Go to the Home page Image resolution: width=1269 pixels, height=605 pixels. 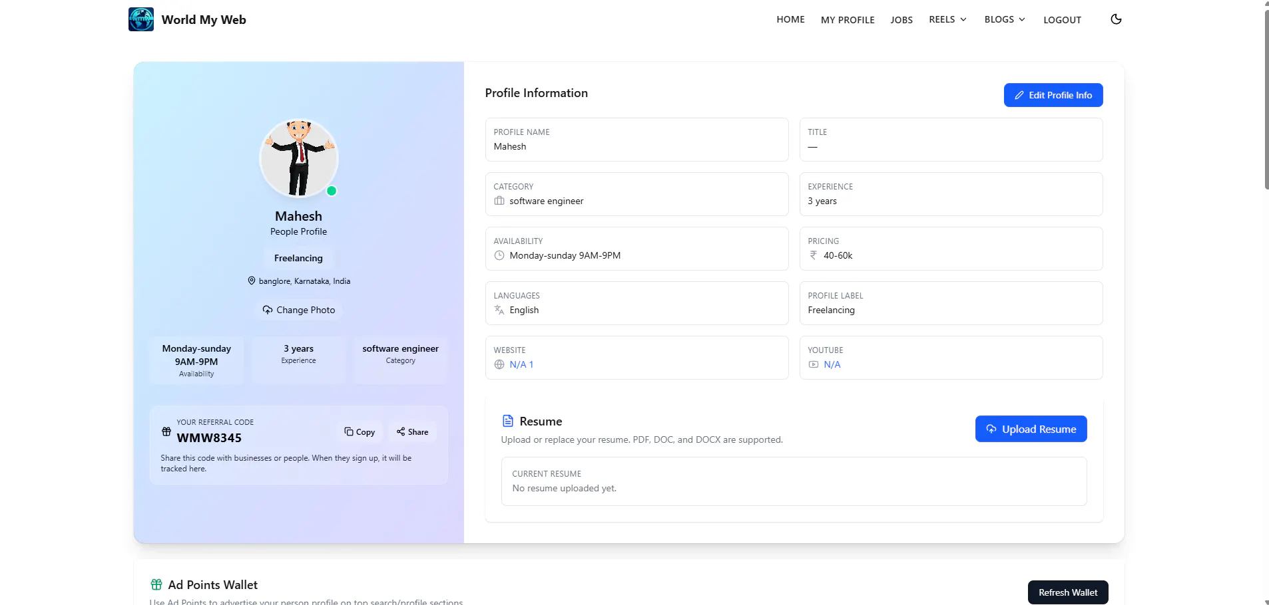[790, 19]
